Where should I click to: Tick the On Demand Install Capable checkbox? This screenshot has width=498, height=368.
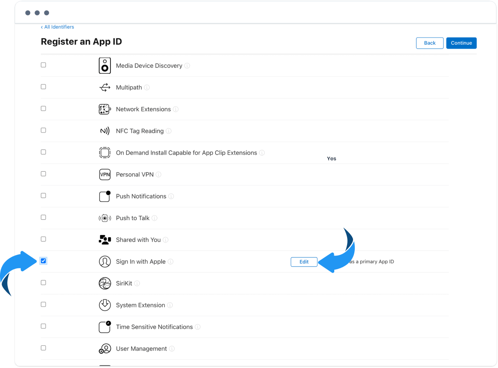(x=43, y=152)
